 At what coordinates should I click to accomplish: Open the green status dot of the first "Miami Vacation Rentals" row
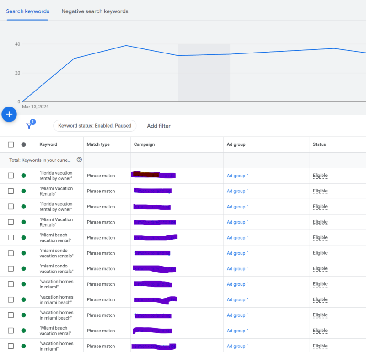tap(24, 191)
